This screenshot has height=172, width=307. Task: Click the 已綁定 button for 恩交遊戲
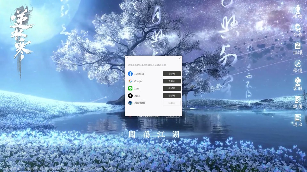click(172, 103)
